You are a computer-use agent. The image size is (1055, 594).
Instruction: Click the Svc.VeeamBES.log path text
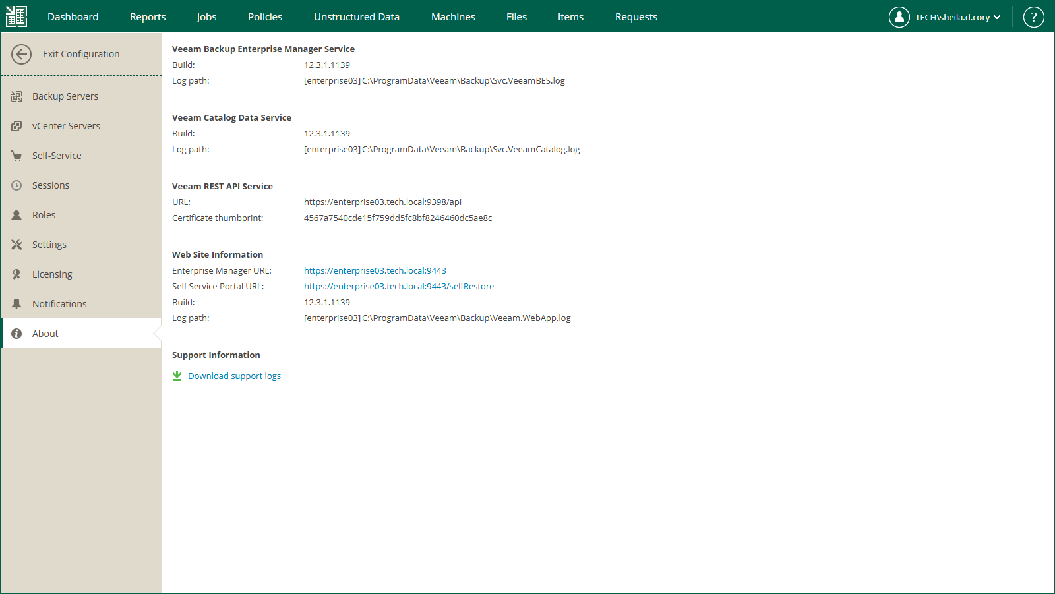click(x=435, y=81)
